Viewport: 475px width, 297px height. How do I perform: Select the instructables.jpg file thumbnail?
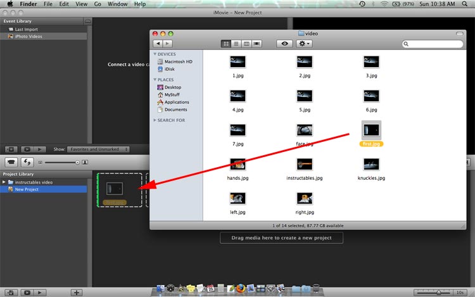pos(305,165)
